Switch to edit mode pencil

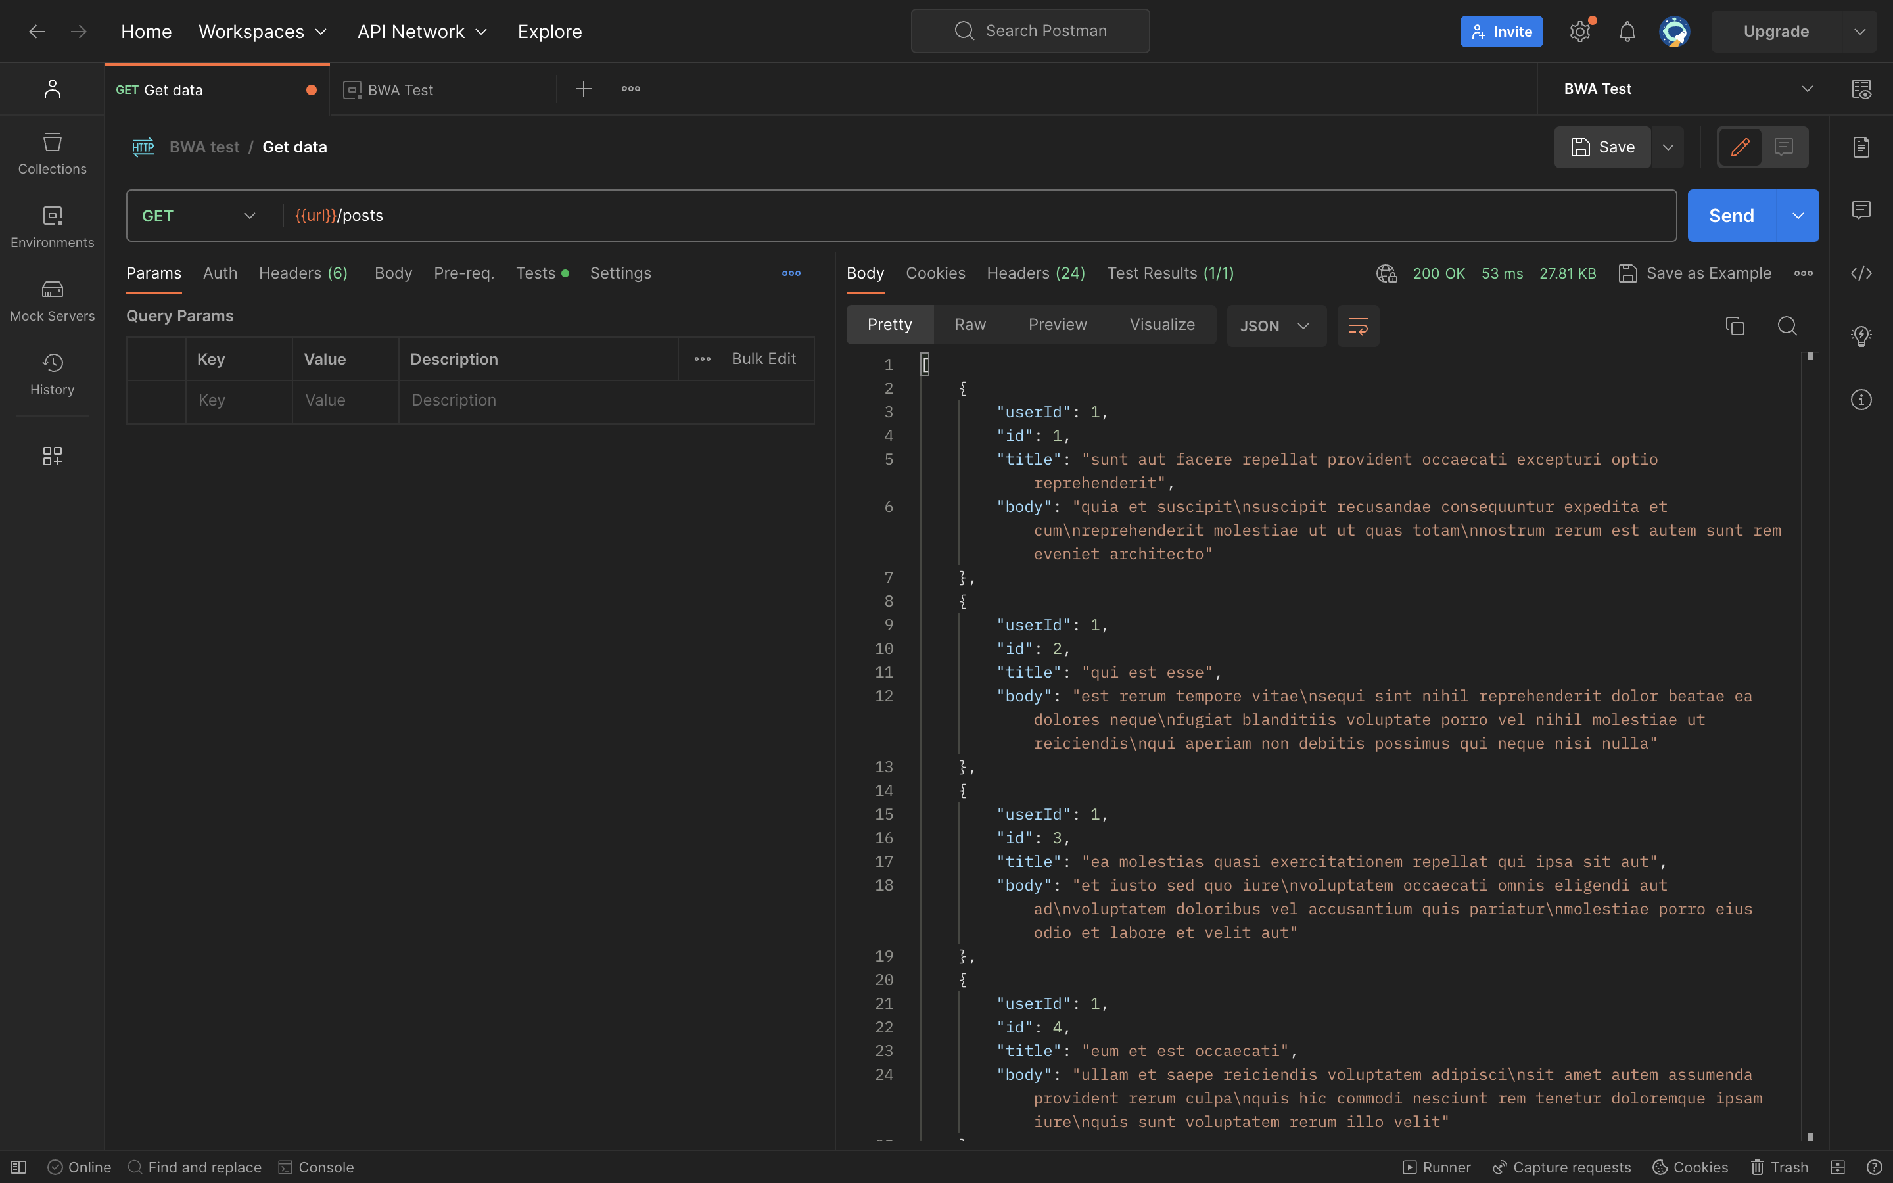pos(1740,147)
